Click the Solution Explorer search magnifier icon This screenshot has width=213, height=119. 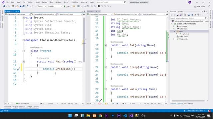[x=206, y=18]
